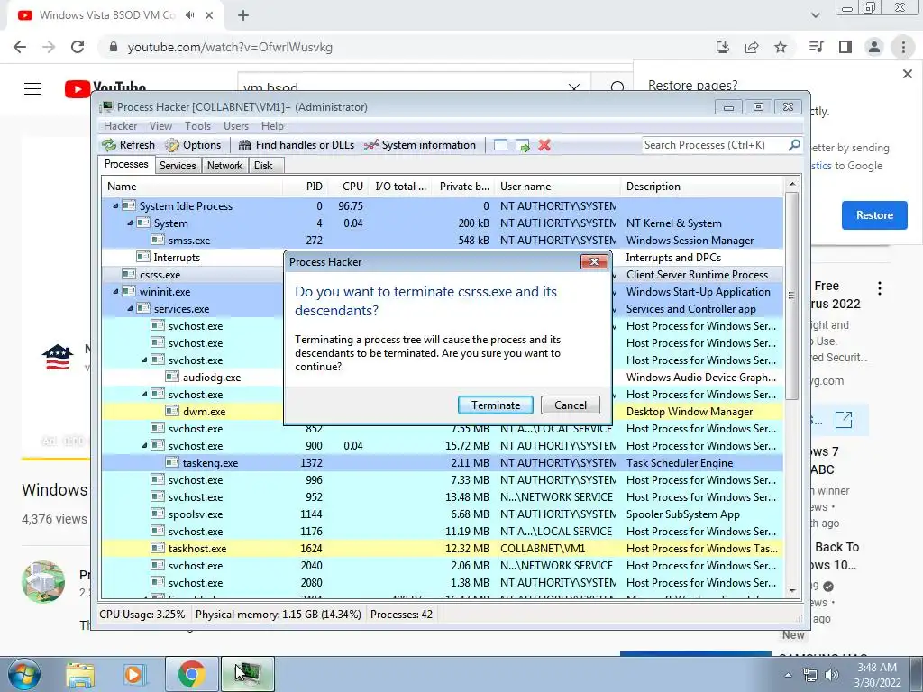Click the find window toolbar icon

500,145
